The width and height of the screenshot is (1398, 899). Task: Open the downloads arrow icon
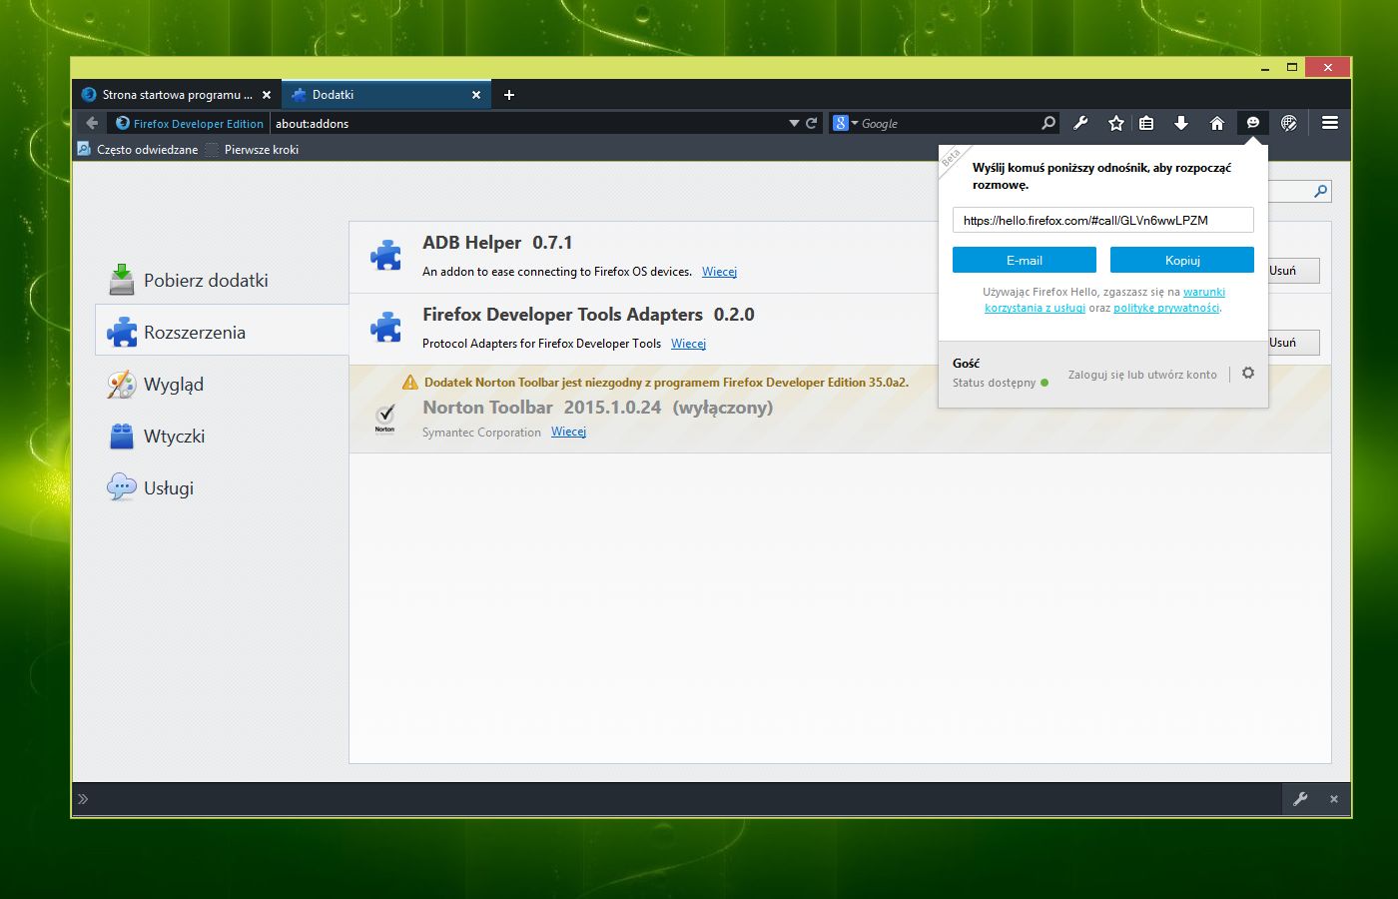pyautogui.click(x=1181, y=123)
